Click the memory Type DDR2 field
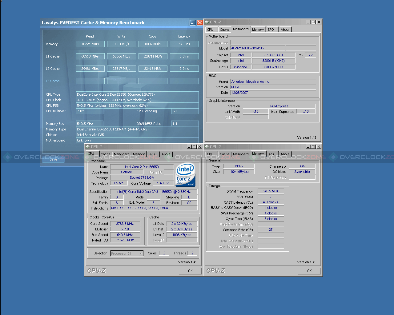 coord(239,166)
